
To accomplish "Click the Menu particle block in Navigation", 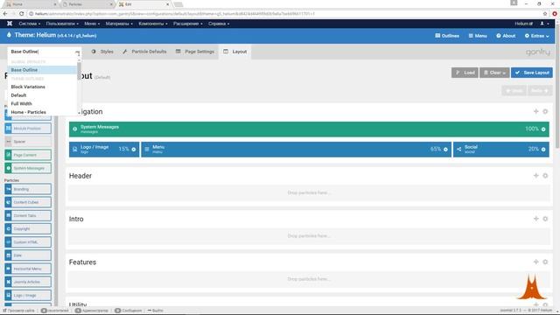I will pyautogui.click(x=296, y=150).
